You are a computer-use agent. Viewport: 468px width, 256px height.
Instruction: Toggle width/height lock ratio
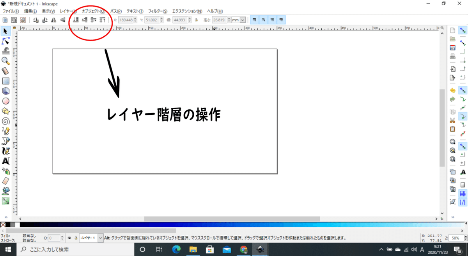click(196, 20)
